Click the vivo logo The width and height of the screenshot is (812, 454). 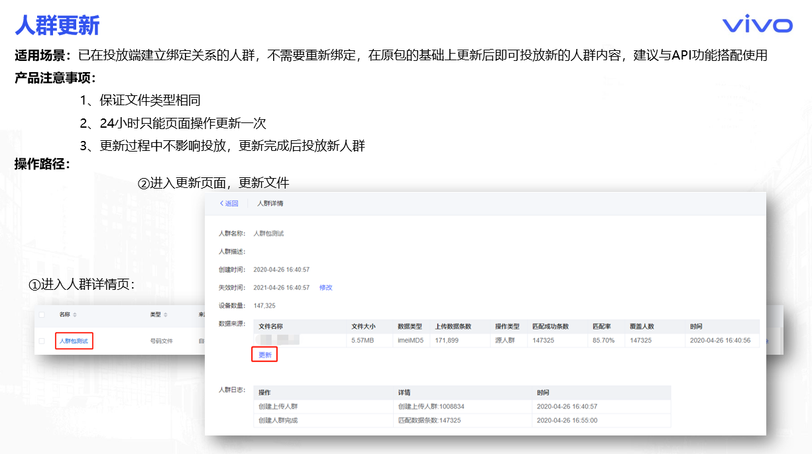click(757, 26)
